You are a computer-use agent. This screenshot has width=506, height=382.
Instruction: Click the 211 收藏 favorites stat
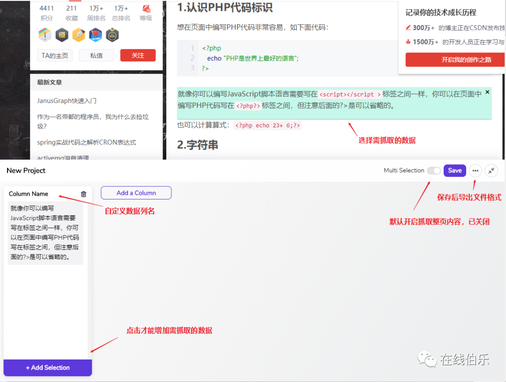pos(71,13)
